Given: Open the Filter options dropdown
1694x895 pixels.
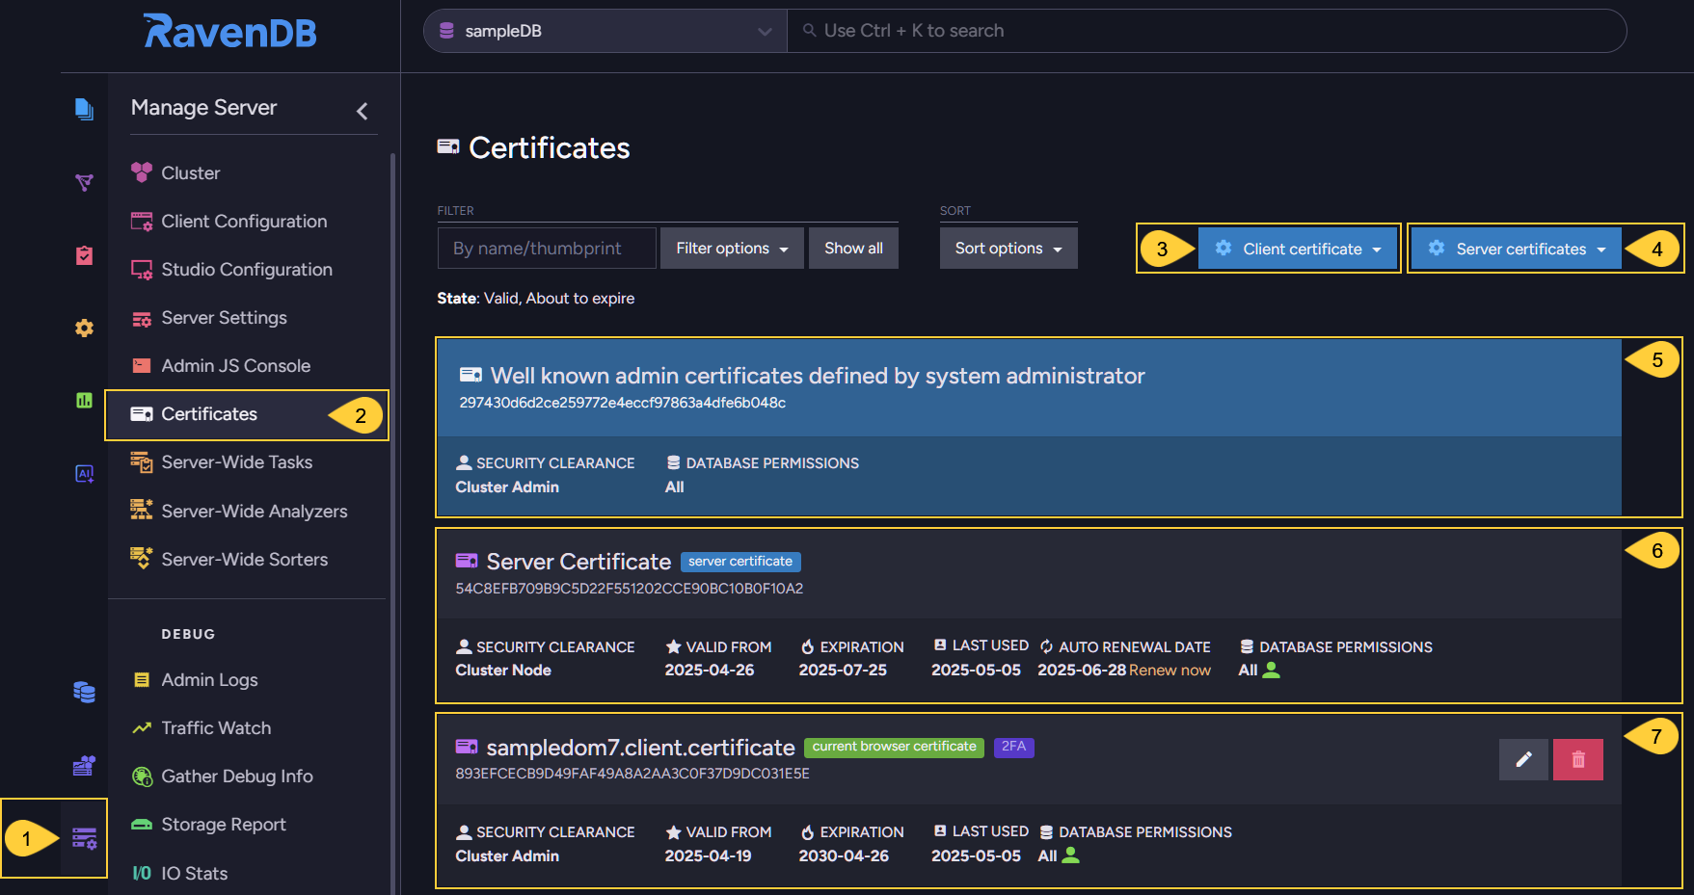Looking at the screenshot, I should [732, 248].
